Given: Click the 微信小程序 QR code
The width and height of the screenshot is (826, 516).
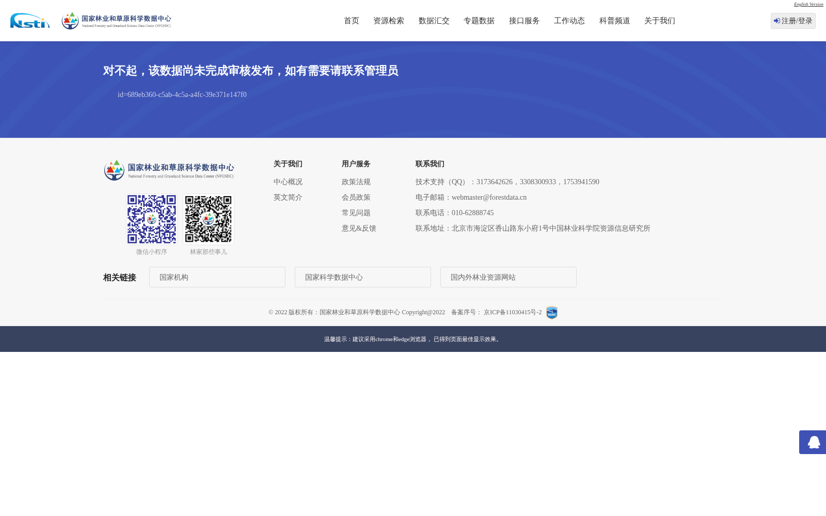Looking at the screenshot, I should [152, 219].
